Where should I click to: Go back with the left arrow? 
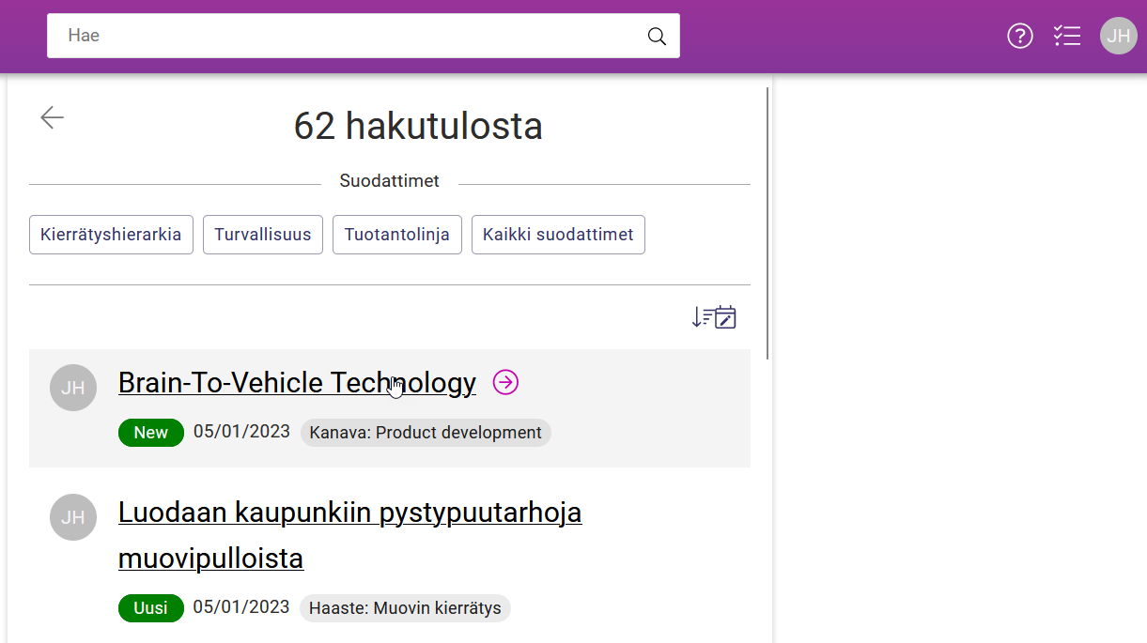point(52,117)
